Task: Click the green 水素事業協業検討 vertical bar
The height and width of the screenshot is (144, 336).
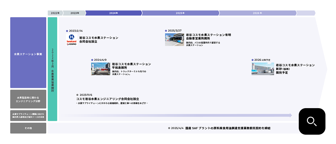Action: pos(52,69)
